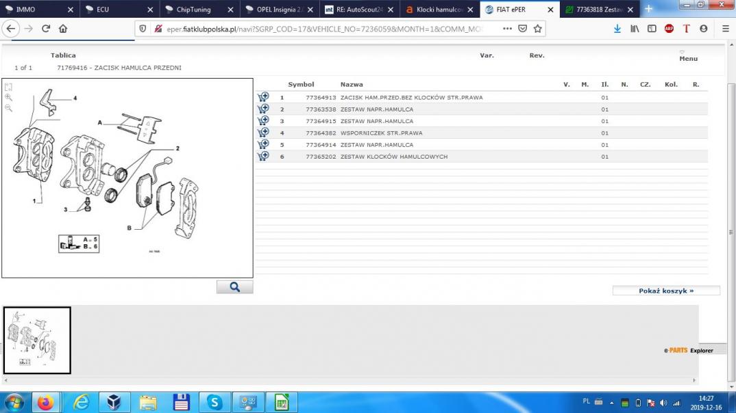Open spreadsheet app from taskbar
Screen dimensions: 736x413
tap(282, 402)
